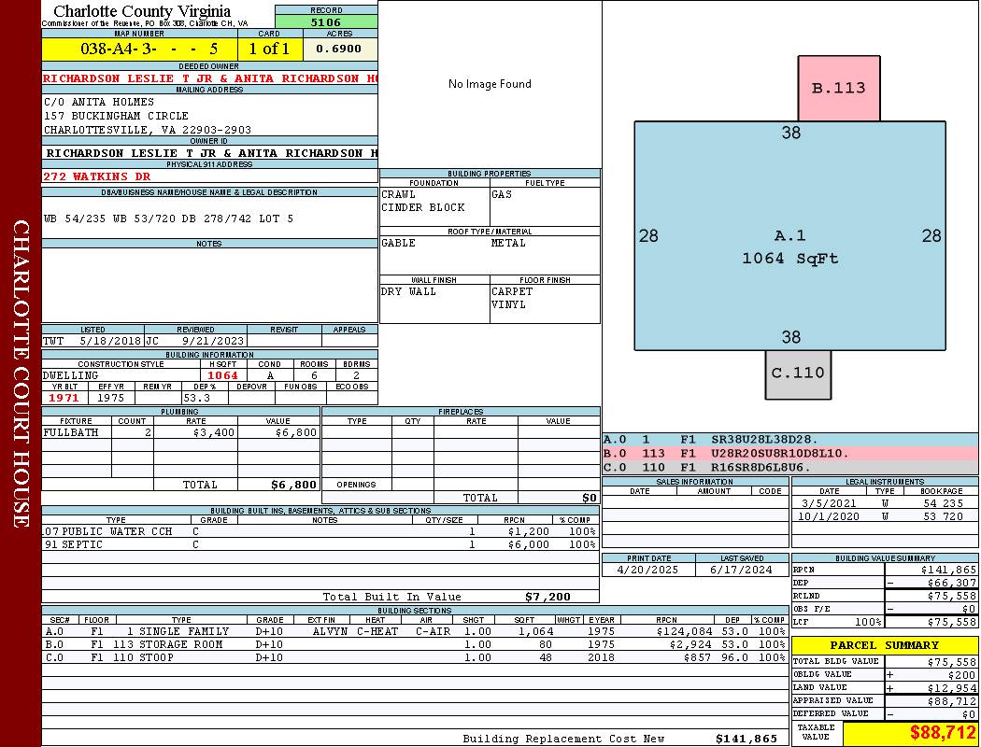Screen dimensions: 981x747
Task: Click the green record number 5106
Action: pos(326,22)
